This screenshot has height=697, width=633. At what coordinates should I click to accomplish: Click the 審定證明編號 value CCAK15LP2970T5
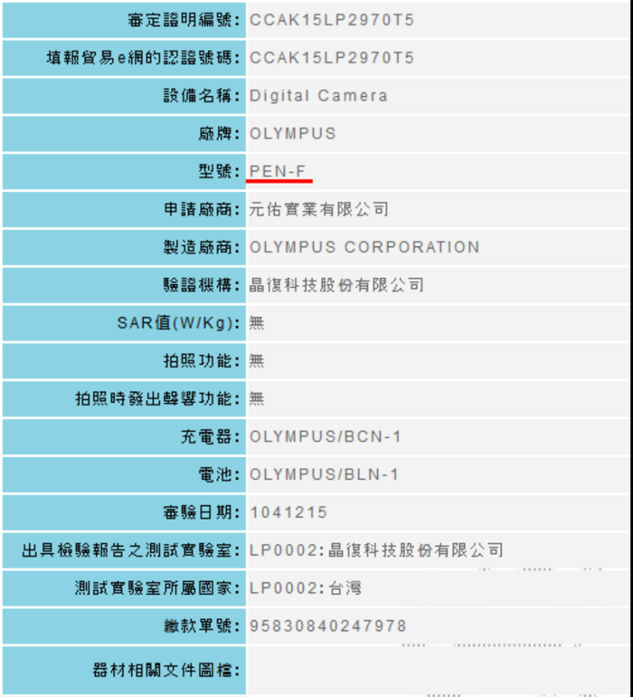point(332,19)
